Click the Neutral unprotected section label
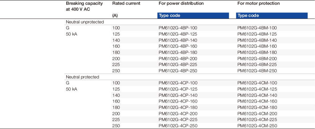The width and height of the screenshot is (315, 129). click(85, 22)
